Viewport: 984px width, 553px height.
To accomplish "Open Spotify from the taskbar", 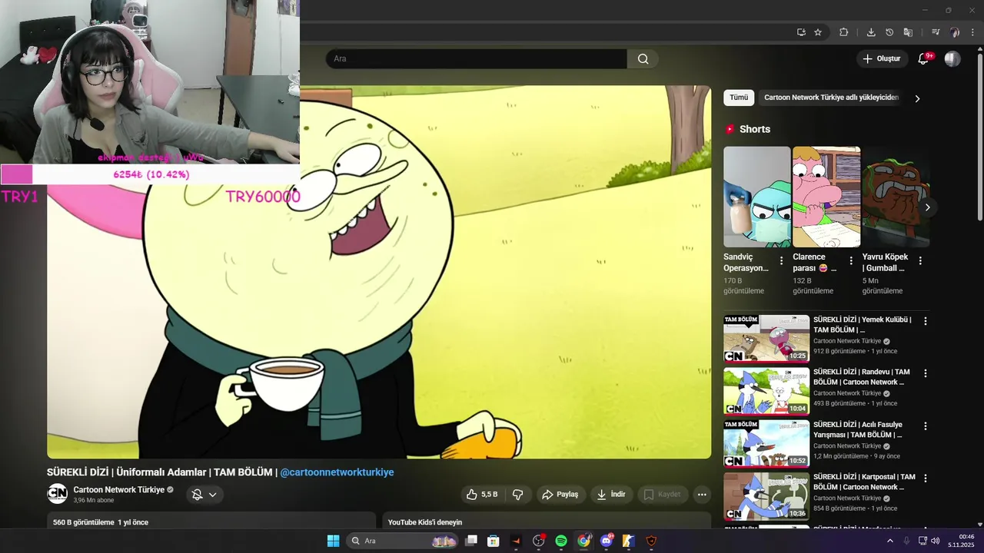I will tap(561, 541).
